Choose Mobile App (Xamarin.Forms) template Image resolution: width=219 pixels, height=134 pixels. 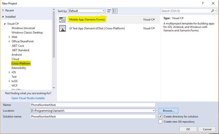109,19
